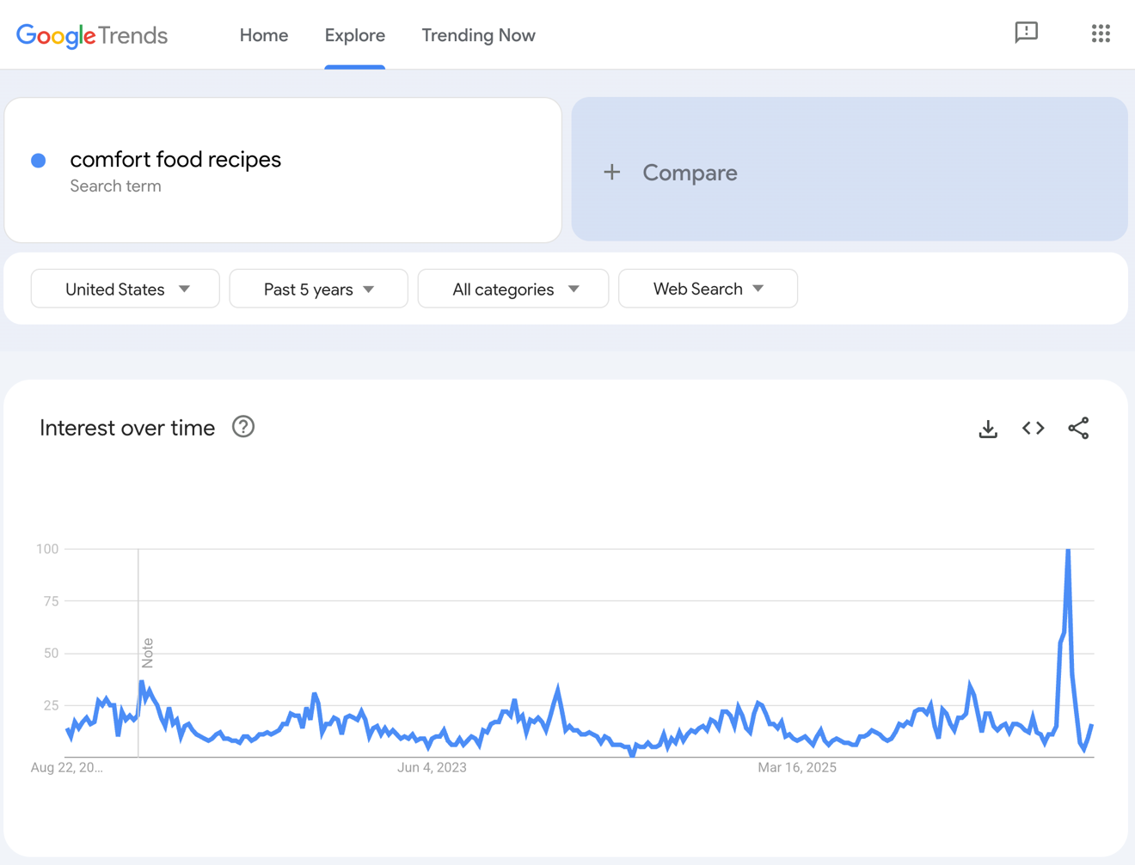The width and height of the screenshot is (1135, 865).
Task: Open the Web Search type dropdown
Action: click(x=708, y=289)
